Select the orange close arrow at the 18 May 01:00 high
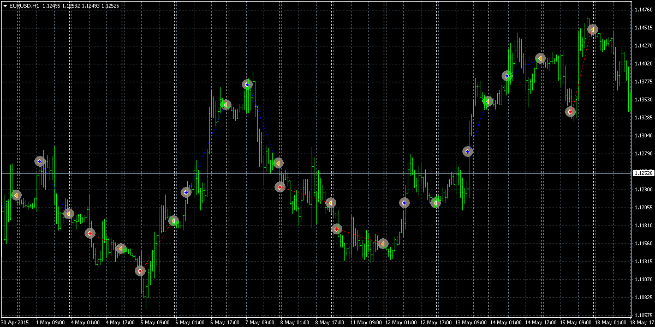The width and height of the screenshot is (655, 327). (593, 29)
